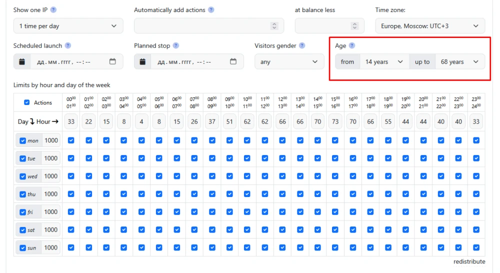Toggle the thu day checkbox
The height and width of the screenshot is (273, 500).
click(x=22, y=194)
